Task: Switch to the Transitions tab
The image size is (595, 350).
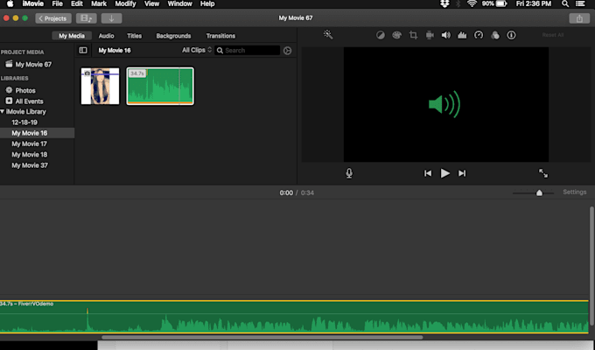Action: tap(220, 36)
